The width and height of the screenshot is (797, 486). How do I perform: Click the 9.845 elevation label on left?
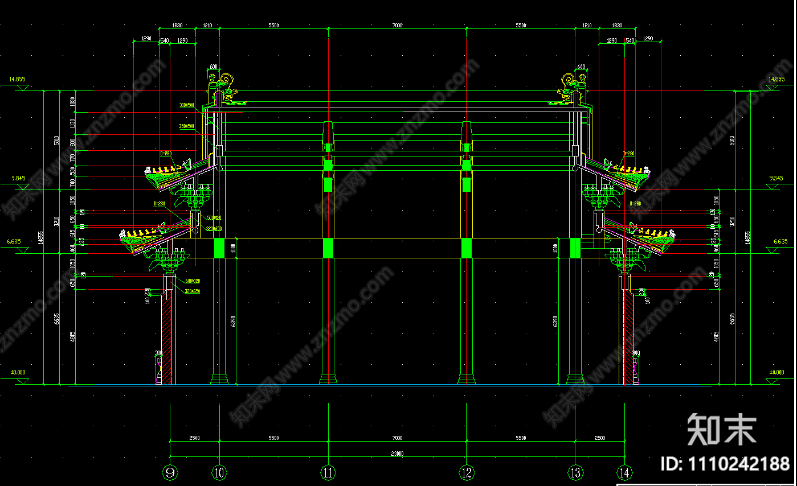pyautogui.click(x=19, y=178)
